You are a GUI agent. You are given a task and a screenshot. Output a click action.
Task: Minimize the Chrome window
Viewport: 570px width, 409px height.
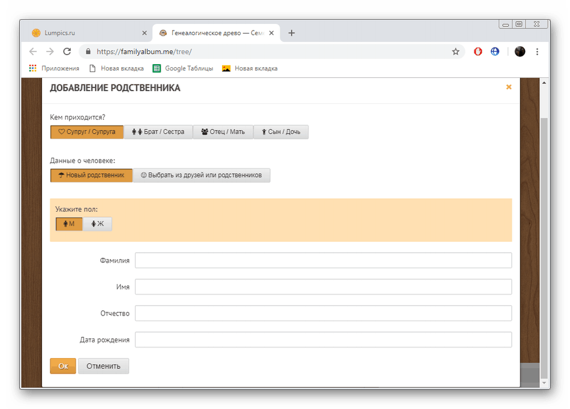click(x=505, y=25)
